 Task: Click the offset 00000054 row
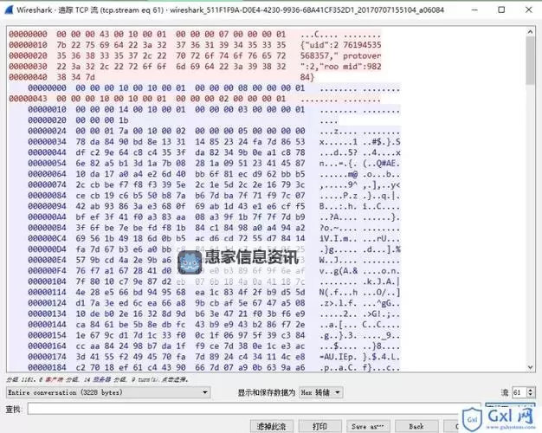[x=214, y=163]
